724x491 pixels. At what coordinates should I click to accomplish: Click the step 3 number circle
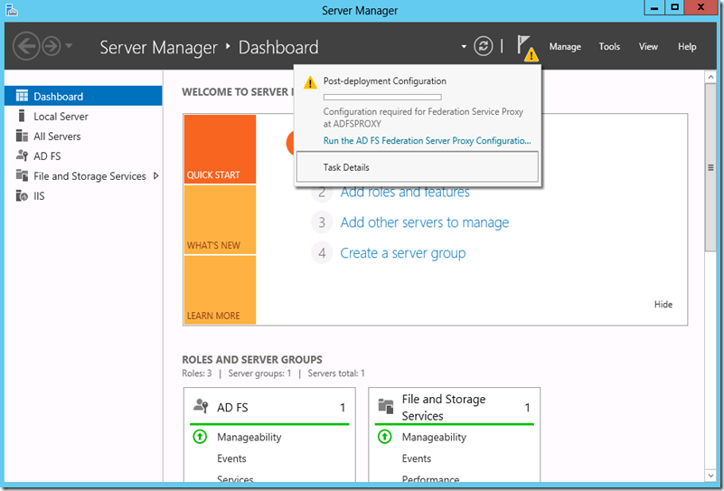(x=322, y=222)
